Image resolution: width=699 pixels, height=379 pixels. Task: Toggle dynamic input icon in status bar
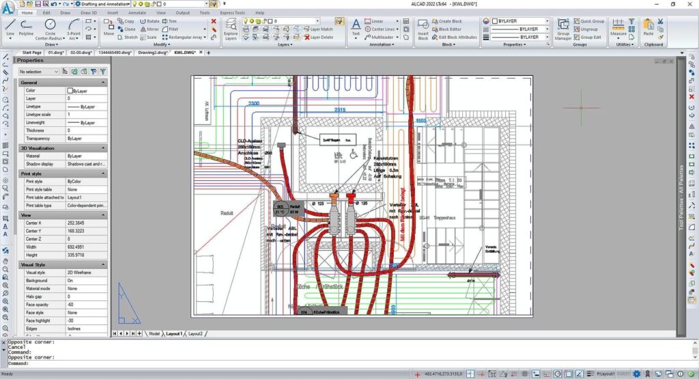point(537,374)
